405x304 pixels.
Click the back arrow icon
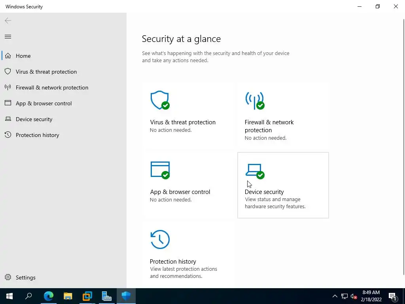(x=8, y=21)
